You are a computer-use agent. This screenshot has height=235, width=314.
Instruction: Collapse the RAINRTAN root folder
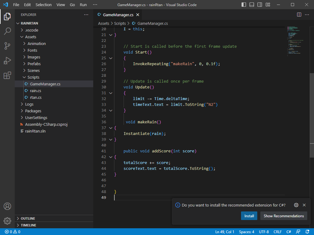[18, 23]
